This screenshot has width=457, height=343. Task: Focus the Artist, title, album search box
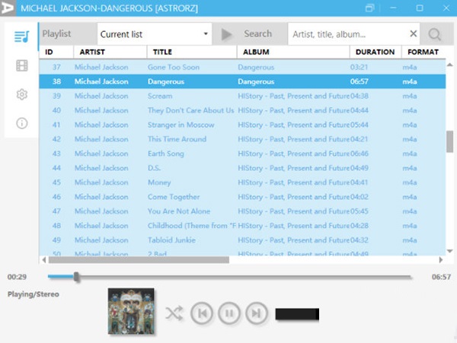pyautogui.click(x=348, y=34)
